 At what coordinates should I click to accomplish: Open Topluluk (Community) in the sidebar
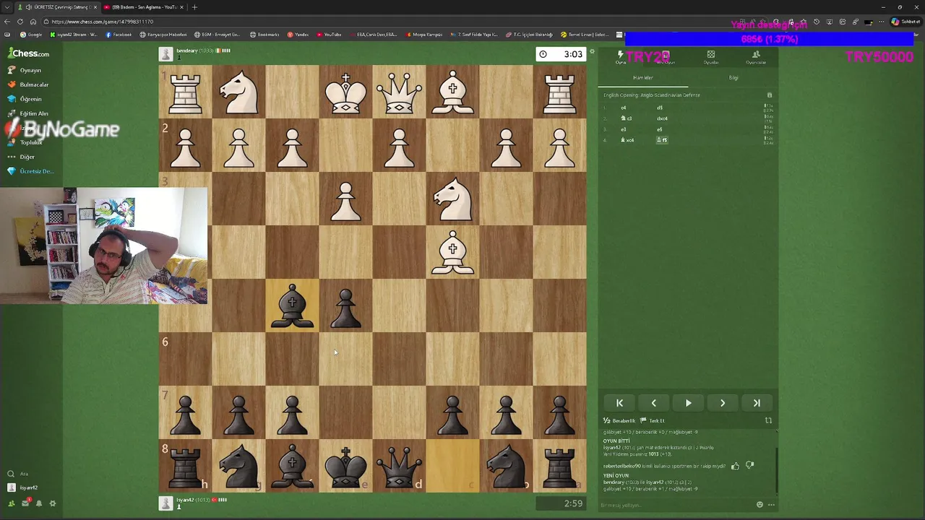click(25, 142)
